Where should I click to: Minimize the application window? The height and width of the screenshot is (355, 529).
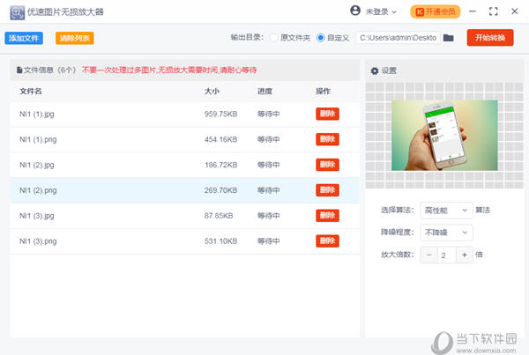pyautogui.click(x=473, y=11)
